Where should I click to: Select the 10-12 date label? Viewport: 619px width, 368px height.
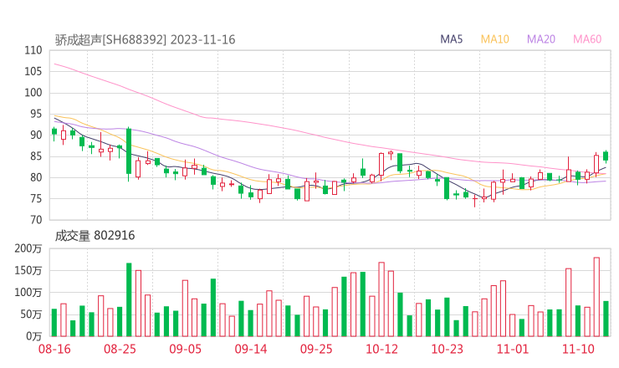pos(381,350)
